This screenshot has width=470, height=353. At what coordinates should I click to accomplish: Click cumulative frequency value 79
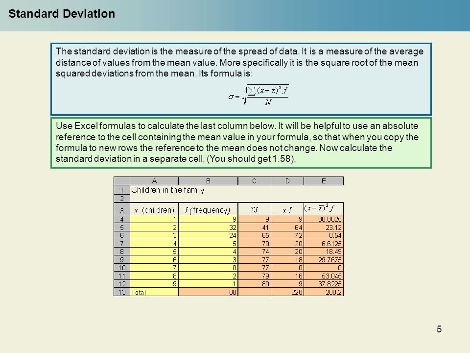coord(255,276)
